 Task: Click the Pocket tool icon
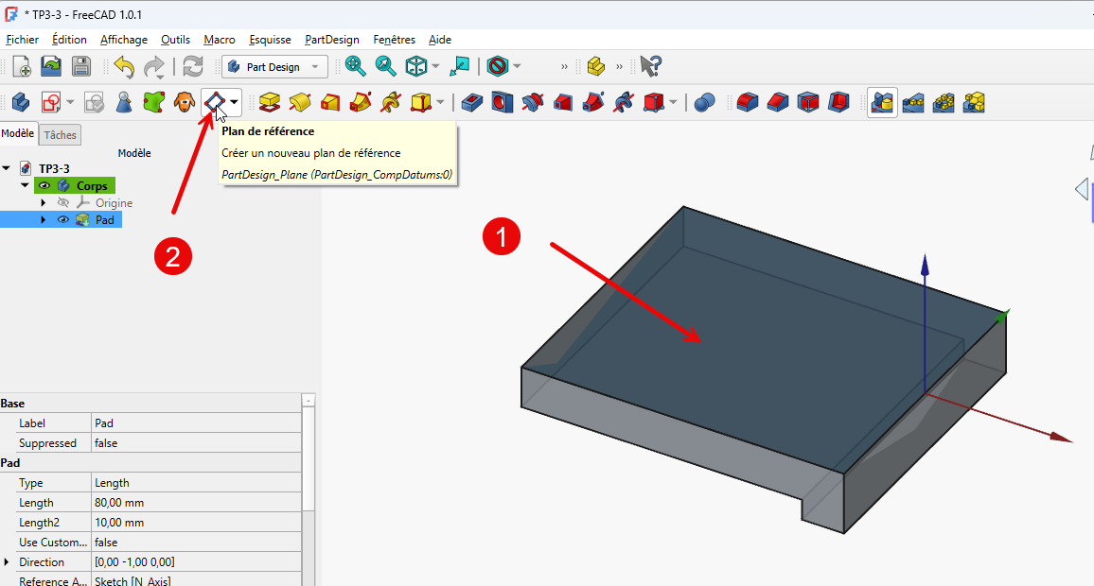472,101
